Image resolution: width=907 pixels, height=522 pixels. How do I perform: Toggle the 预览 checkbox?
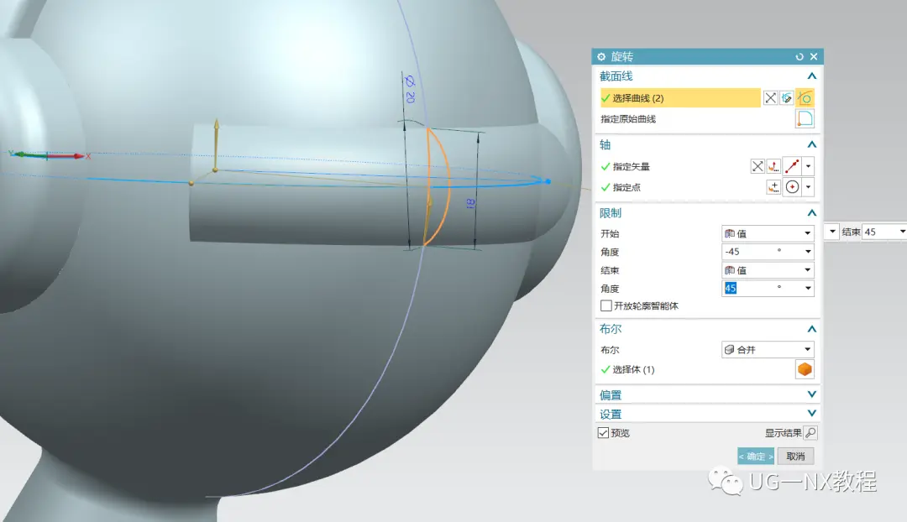tap(603, 433)
